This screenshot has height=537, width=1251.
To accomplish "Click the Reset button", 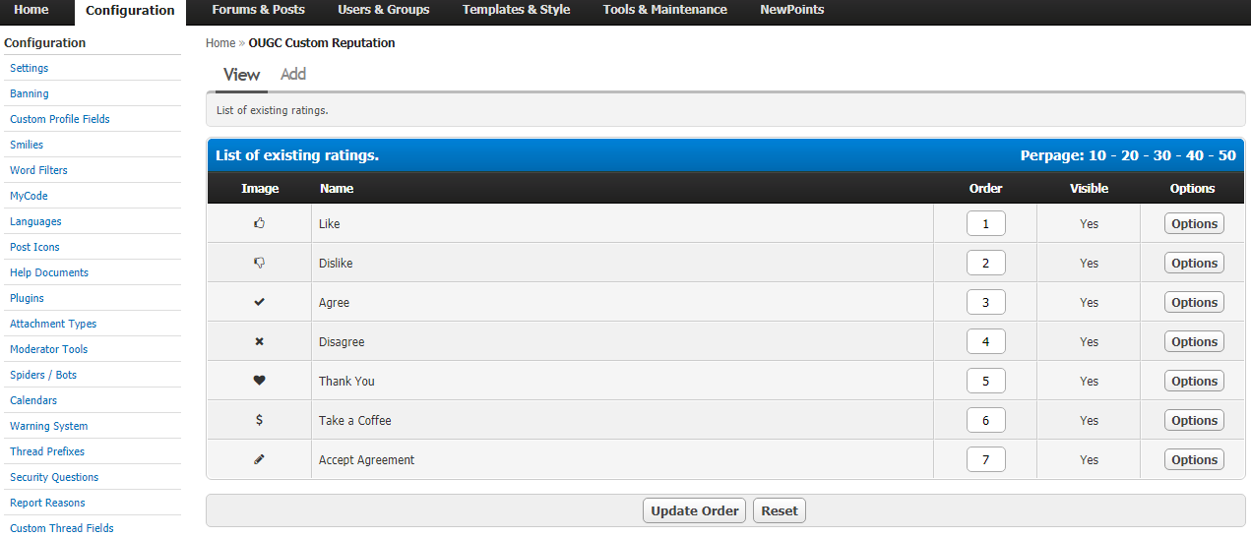I will coord(780,510).
